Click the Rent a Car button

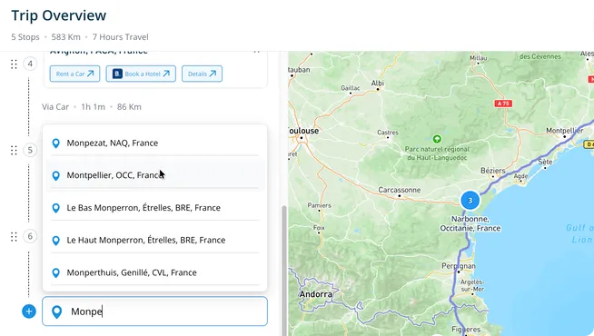coord(74,74)
